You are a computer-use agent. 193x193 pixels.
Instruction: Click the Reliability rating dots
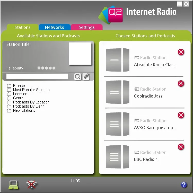click(x=46, y=68)
